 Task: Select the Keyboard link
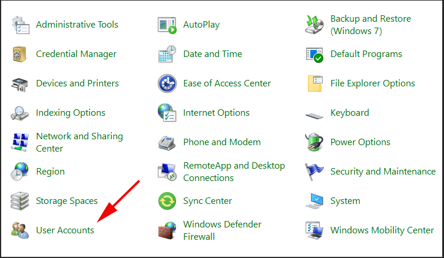click(x=350, y=113)
